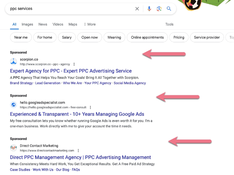This screenshot has width=234, height=175.
Task: Open 'Expert Agency for PPC' ad link
Action: point(71,71)
